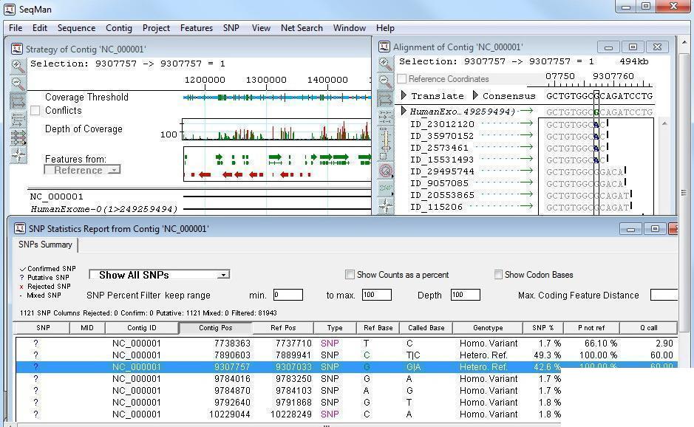The height and width of the screenshot is (427, 694).
Task: Sort table by Contig Pos column header
Action: coord(216,328)
